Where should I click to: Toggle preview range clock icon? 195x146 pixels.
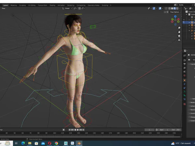156,130
